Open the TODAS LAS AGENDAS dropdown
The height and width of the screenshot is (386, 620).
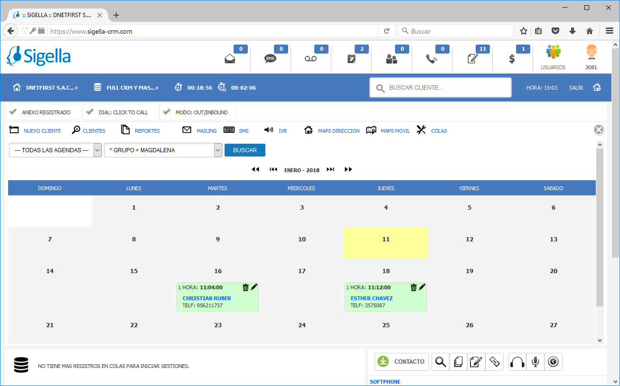click(56, 150)
